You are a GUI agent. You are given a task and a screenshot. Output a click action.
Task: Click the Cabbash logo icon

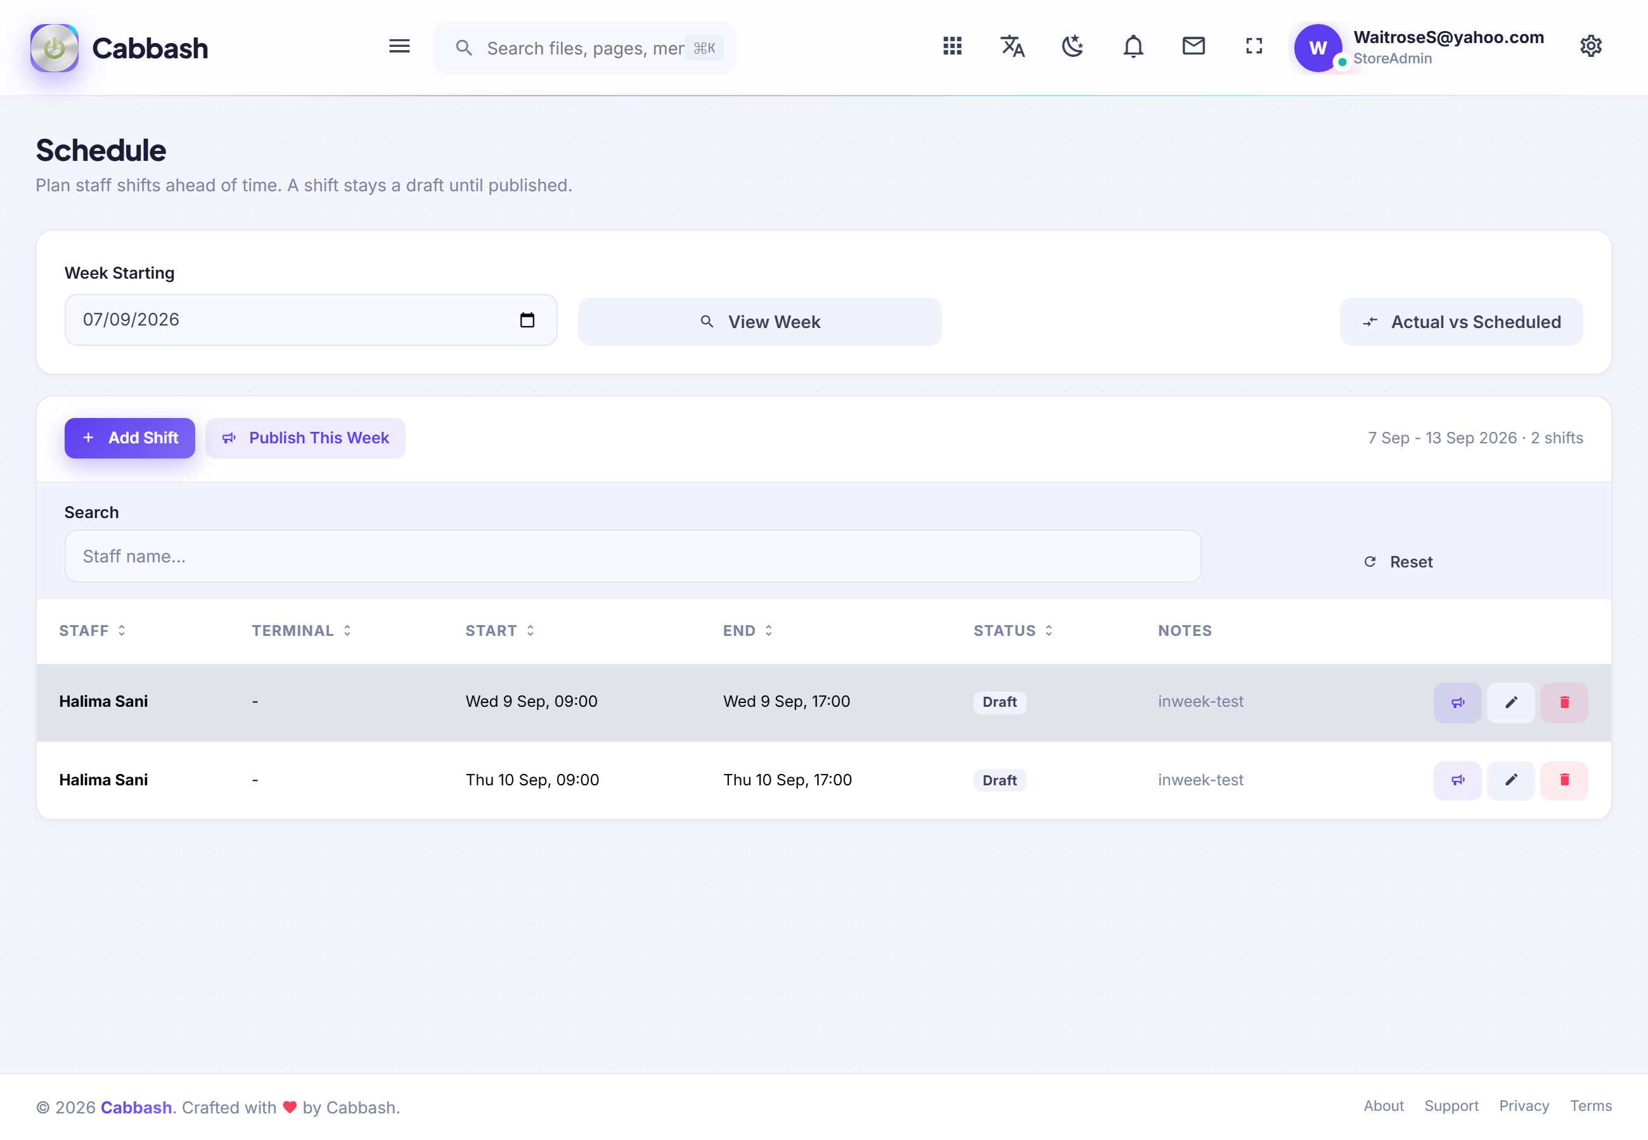pos(55,48)
